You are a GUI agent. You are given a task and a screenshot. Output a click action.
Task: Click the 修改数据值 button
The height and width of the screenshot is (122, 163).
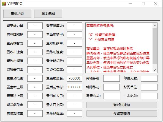122,114
